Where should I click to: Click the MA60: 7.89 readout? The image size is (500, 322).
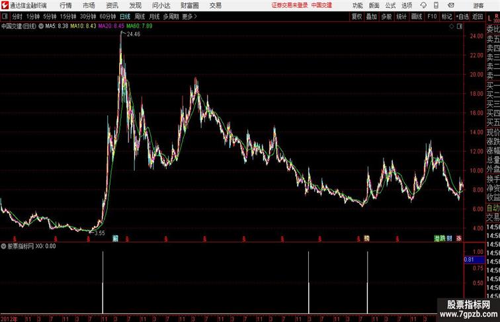140,26
